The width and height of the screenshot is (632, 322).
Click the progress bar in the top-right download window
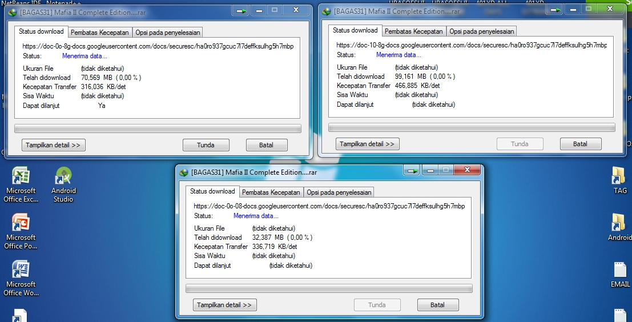click(472, 127)
